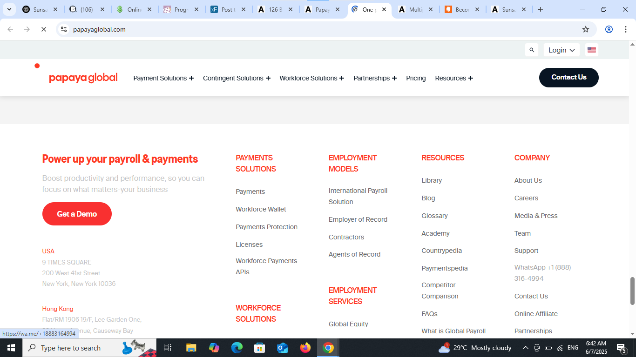Show hidden system tray icons
Screen dimensions: 636x357
525,348
